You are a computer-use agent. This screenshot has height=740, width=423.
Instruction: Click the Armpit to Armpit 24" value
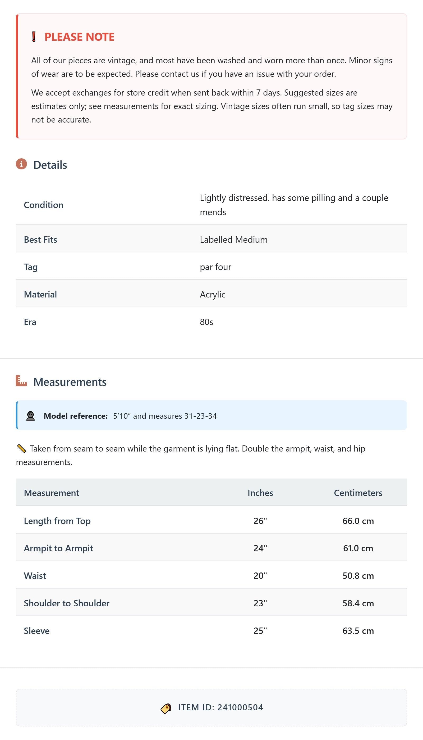[x=260, y=548]
